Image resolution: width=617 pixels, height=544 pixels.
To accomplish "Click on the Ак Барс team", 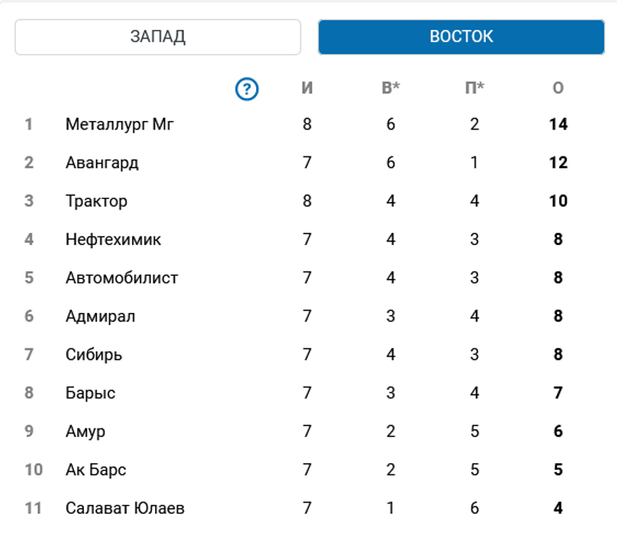I will pyautogui.click(x=96, y=470).
